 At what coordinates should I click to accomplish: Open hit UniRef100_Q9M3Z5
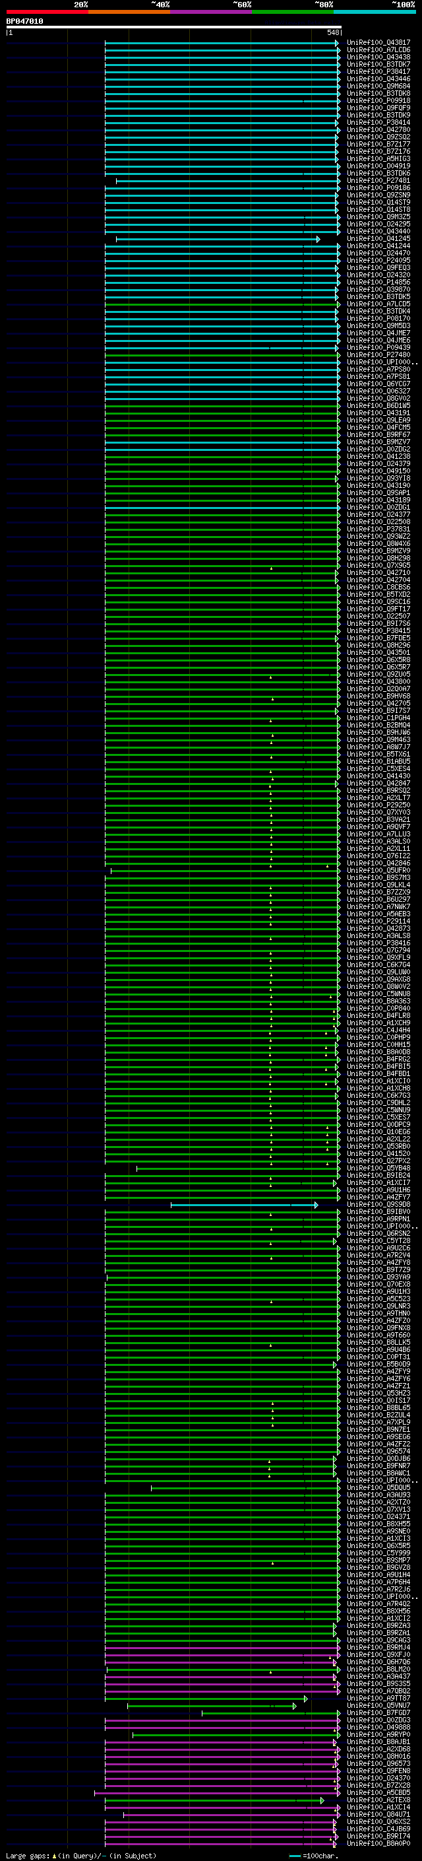pyautogui.click(x=378, y=217)
